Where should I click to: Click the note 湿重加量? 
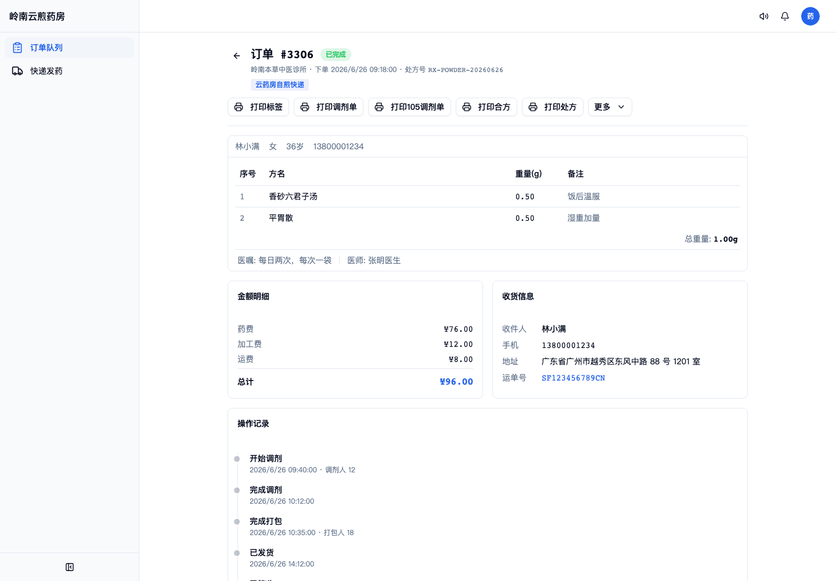pos(583,218)
